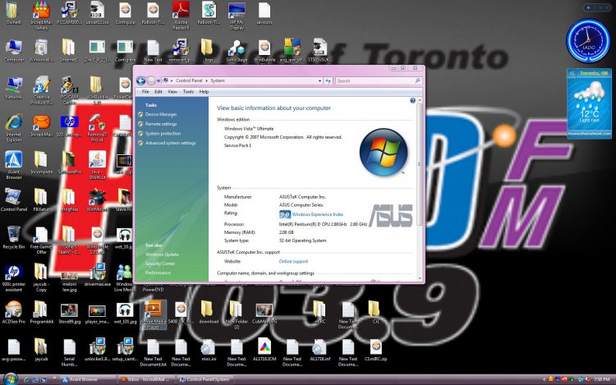Open the recent pages dropdown arrow
This screenshot has height=385, width=616.
[x=159, y=81]
